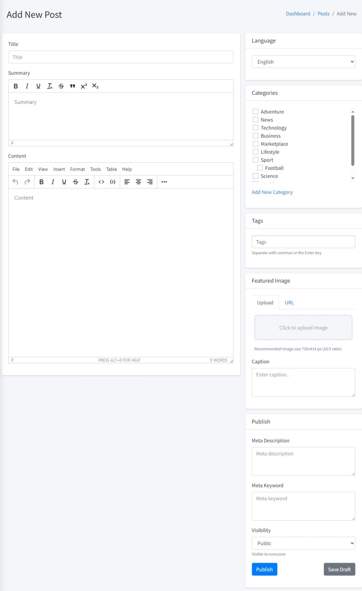Open the Insert menu in Content editor
This screenshot has width=362, height=591.
point(59,169)
